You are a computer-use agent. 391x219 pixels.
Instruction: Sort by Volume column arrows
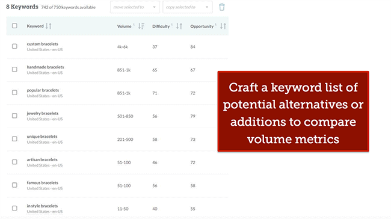pyautogui.click(x=141, y=26)
